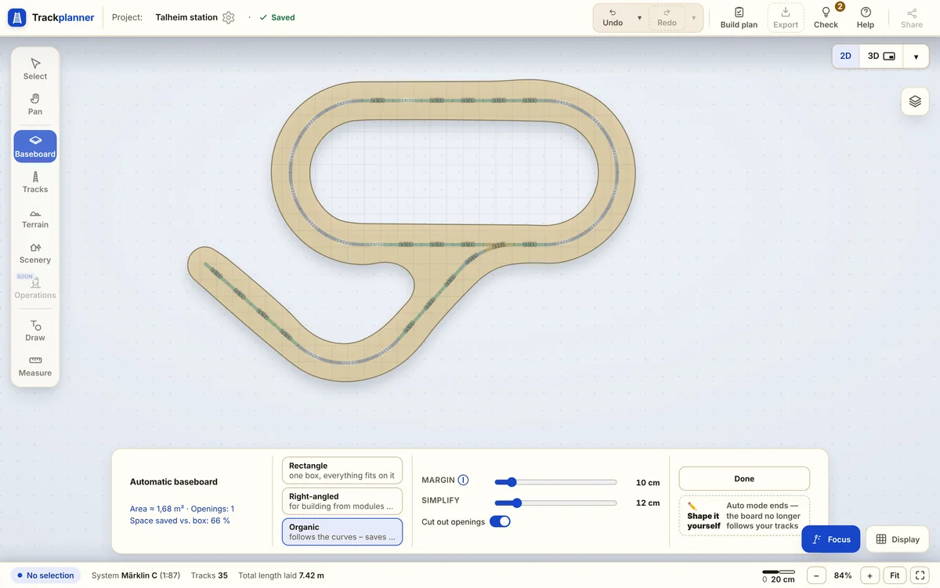Click the Automatic baseboard heading

[174, 482]
